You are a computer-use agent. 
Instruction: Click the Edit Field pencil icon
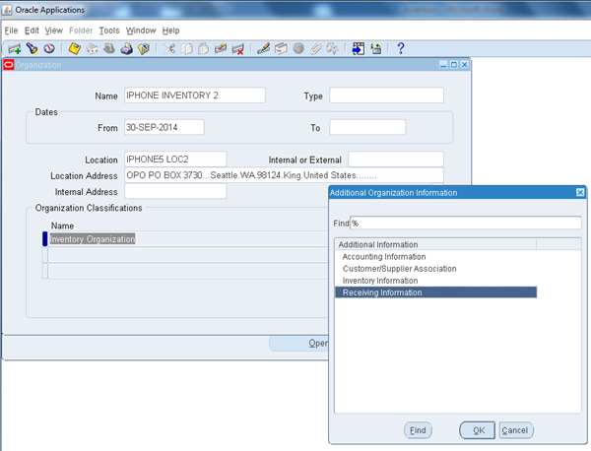click(x=263, y=48)
